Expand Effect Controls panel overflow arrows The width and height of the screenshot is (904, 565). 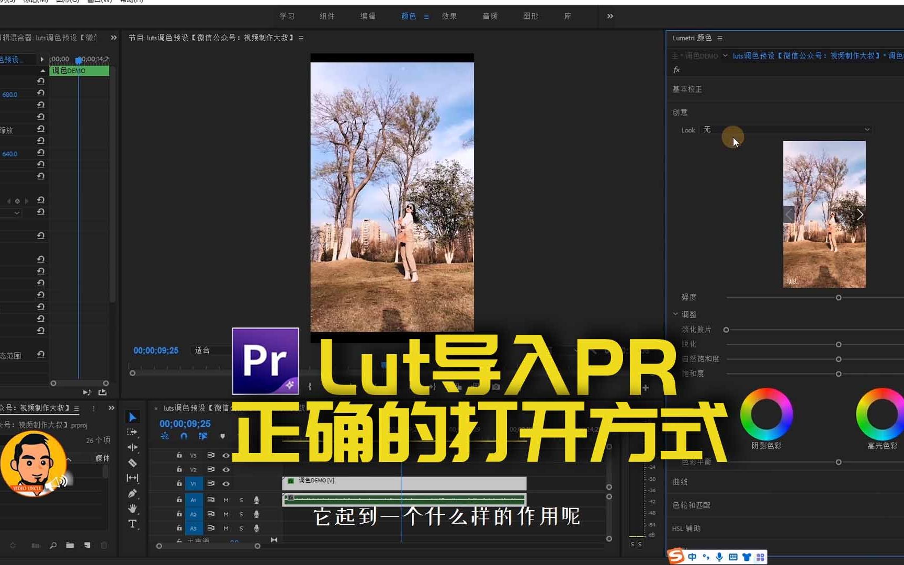[x=114, y=38]
